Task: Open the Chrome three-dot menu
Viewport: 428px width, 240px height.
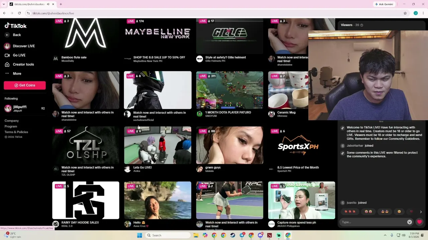Action: click(x=423, y=13)
